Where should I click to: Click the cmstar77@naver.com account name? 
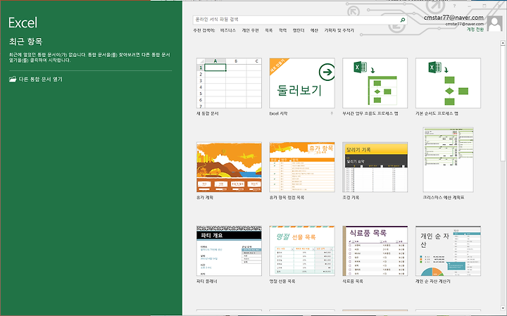(453, 18)
